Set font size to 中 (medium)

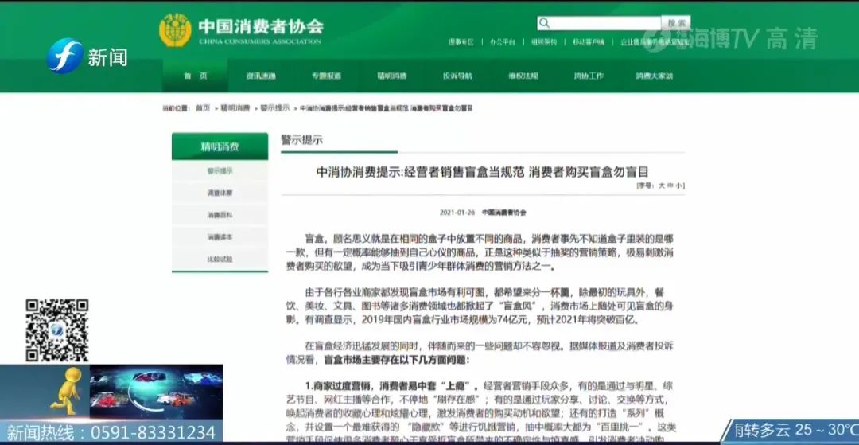(670, 185)
